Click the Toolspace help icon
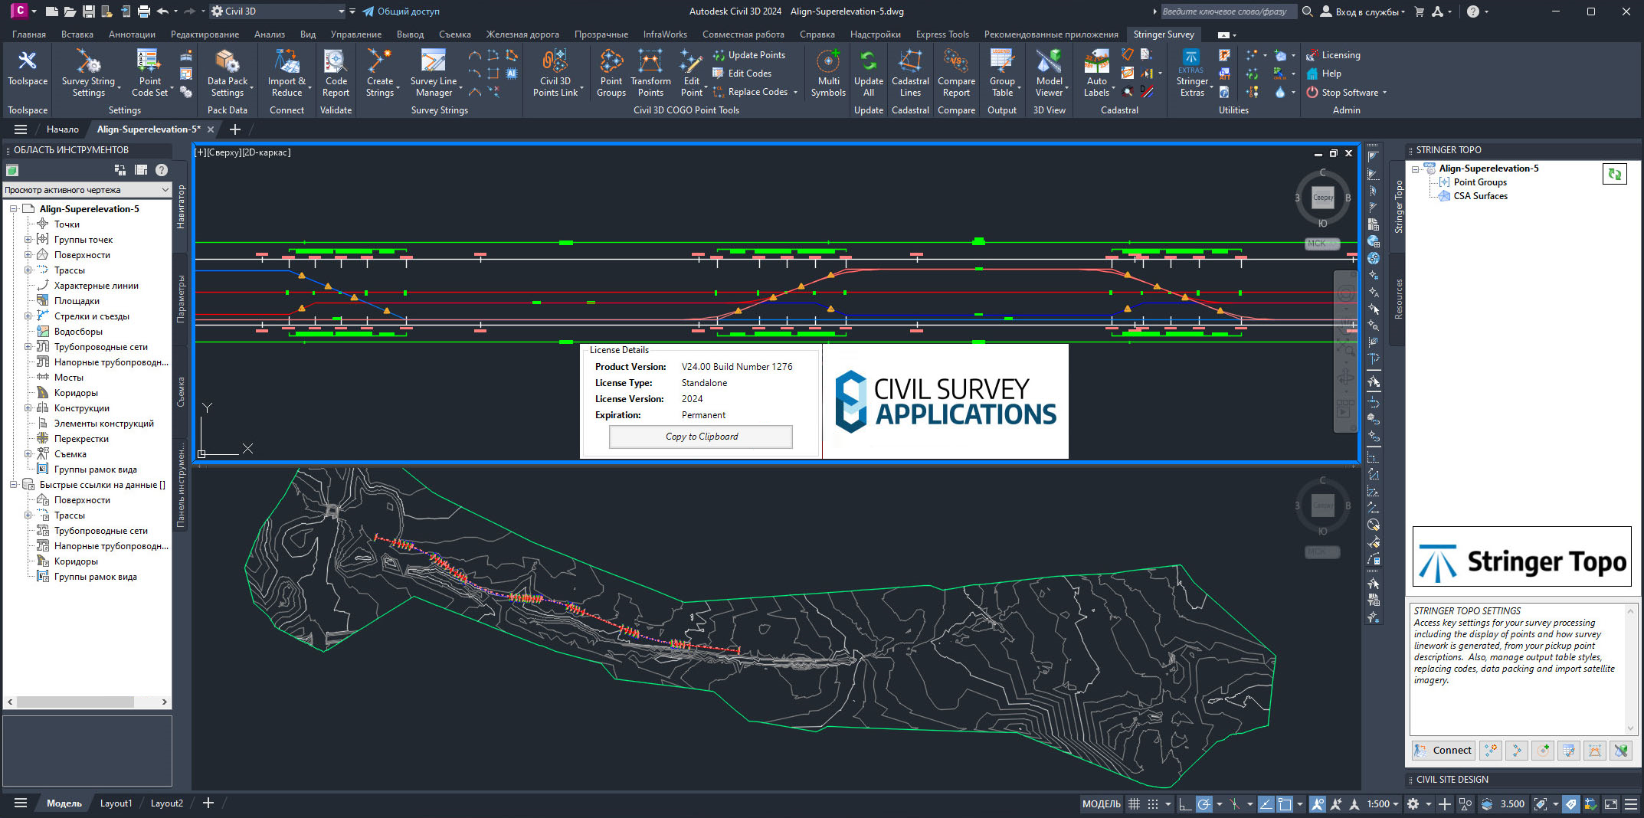Screen dimensions: 1644x818 (162, 170)
